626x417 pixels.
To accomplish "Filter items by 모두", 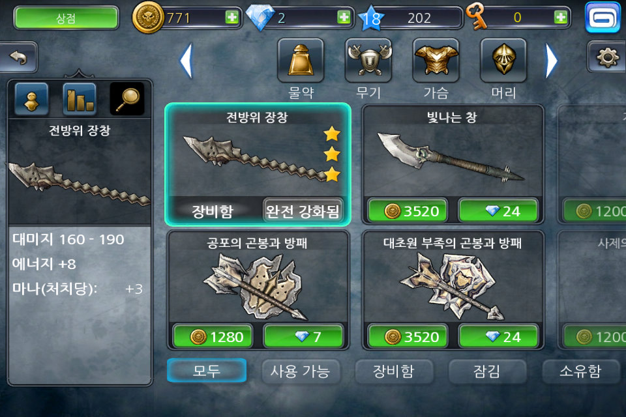I will 207,371.
